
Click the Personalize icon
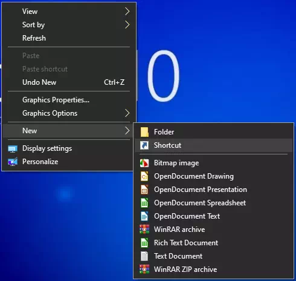coord(13,162)
